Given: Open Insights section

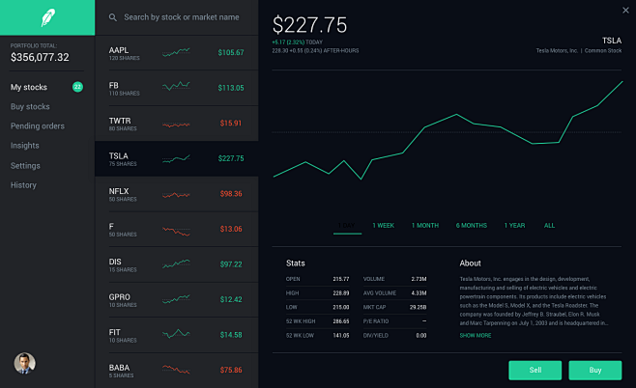Looking at the screenshot, I should pos(25,146).
